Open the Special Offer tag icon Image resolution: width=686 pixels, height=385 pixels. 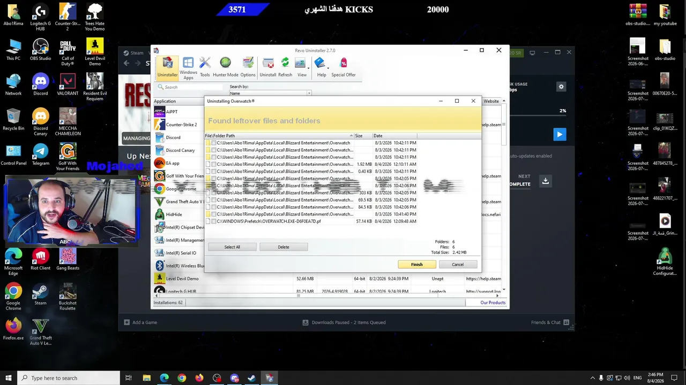tap(344, 67)
